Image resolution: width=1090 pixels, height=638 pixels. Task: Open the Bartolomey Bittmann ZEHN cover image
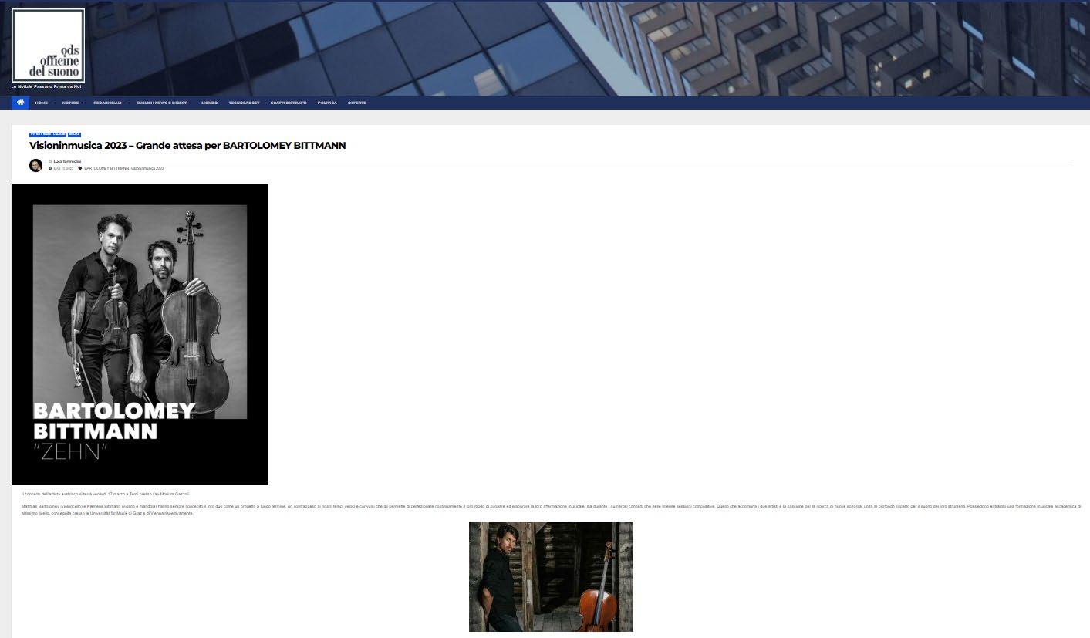[x=140, y=334]
